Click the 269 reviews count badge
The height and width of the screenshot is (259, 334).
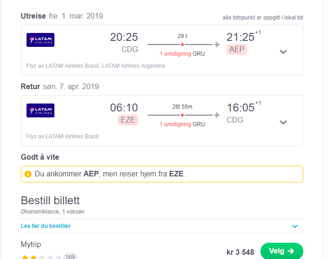coord(70,257)
